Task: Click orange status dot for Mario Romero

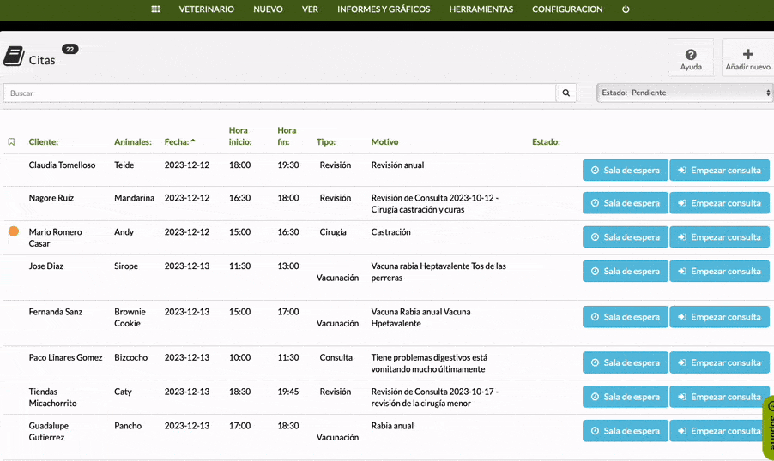Action: pos(14,231)
